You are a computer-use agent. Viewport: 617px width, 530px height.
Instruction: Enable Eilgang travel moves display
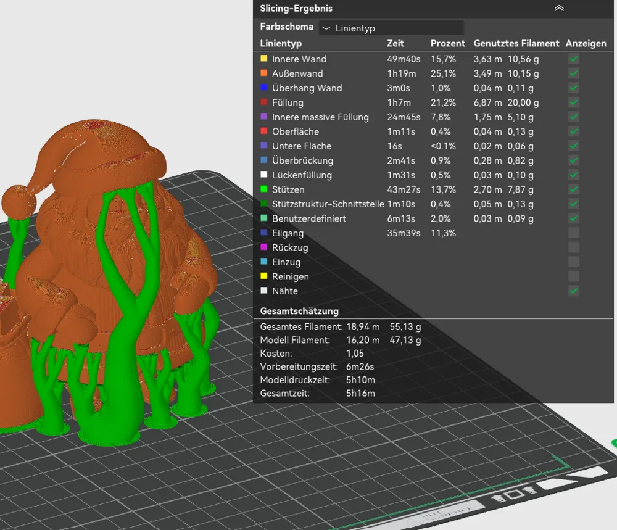pos(574,233)
